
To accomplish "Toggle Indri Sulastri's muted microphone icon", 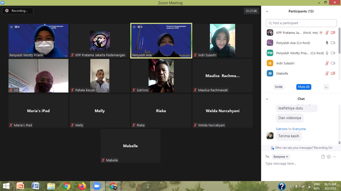I will click(x=327, y=63).
